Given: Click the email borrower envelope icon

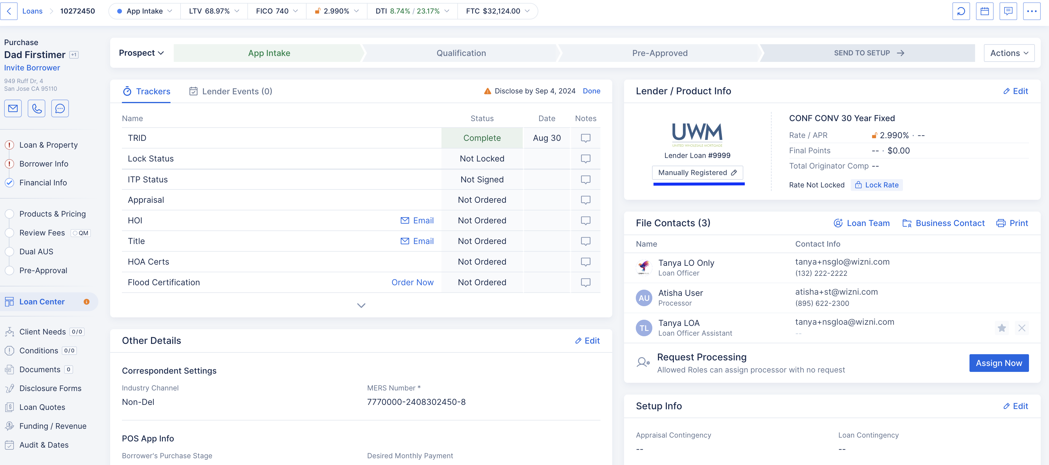Looking at the screenshot, I should click(x=13, y=108).
